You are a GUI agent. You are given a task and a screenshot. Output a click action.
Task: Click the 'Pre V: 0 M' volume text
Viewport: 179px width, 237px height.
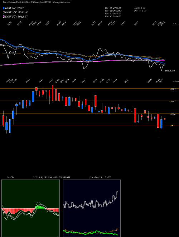tap(141, 11)
